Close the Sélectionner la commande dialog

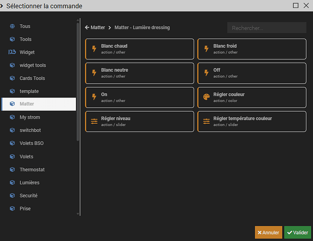(306, 5)
